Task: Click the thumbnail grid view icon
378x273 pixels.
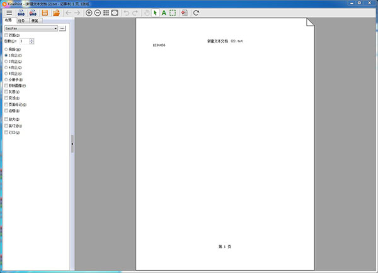Action: pyautogui.click(x=106, y=13)
